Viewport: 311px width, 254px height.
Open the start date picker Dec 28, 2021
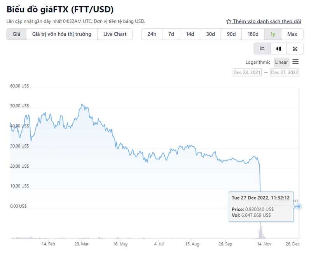[247, 72]
